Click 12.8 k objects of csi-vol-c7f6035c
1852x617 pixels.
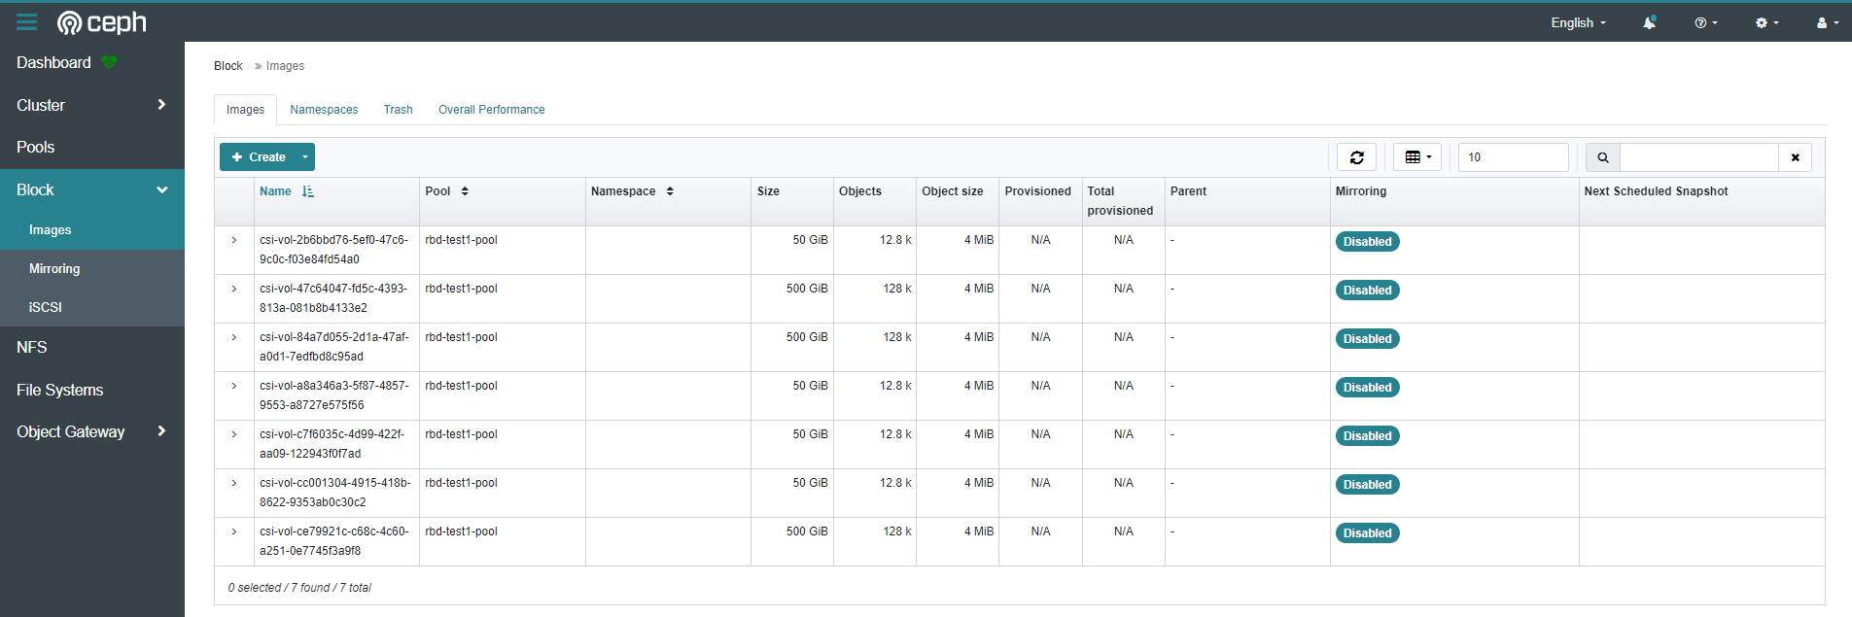click(895, 434)
